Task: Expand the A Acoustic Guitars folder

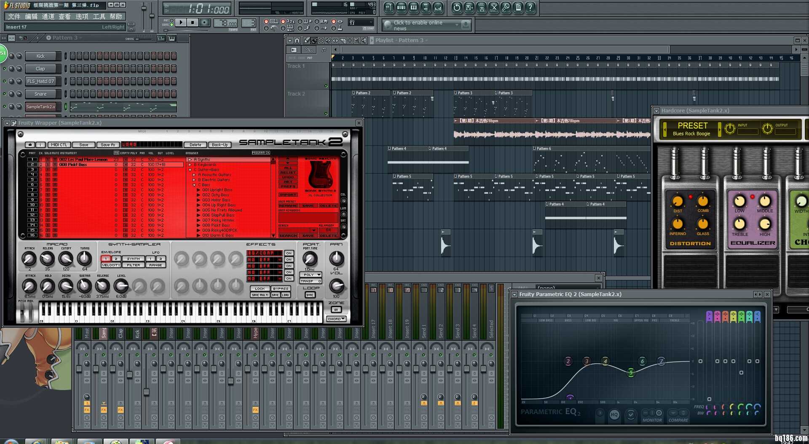Action: coord(194,175)
